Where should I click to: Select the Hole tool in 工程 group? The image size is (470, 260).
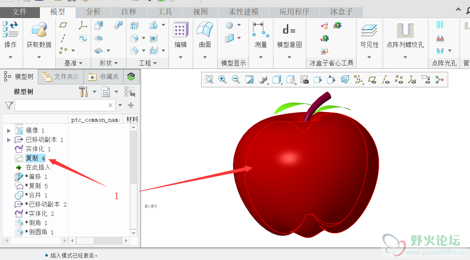(134, 26)
